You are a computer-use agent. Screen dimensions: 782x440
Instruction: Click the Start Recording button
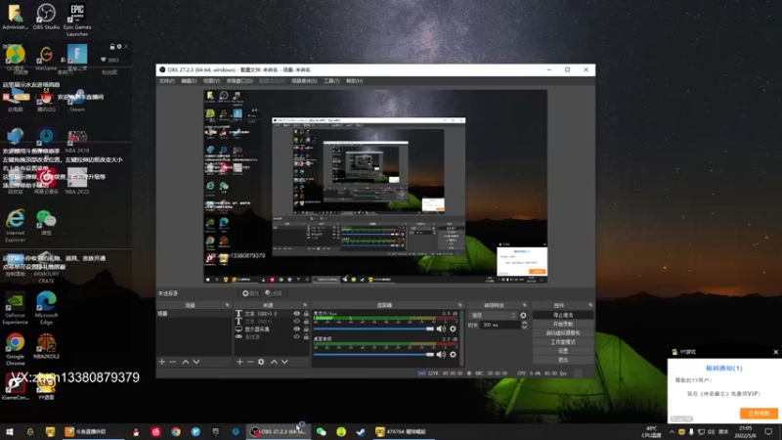tap(563, 325)
